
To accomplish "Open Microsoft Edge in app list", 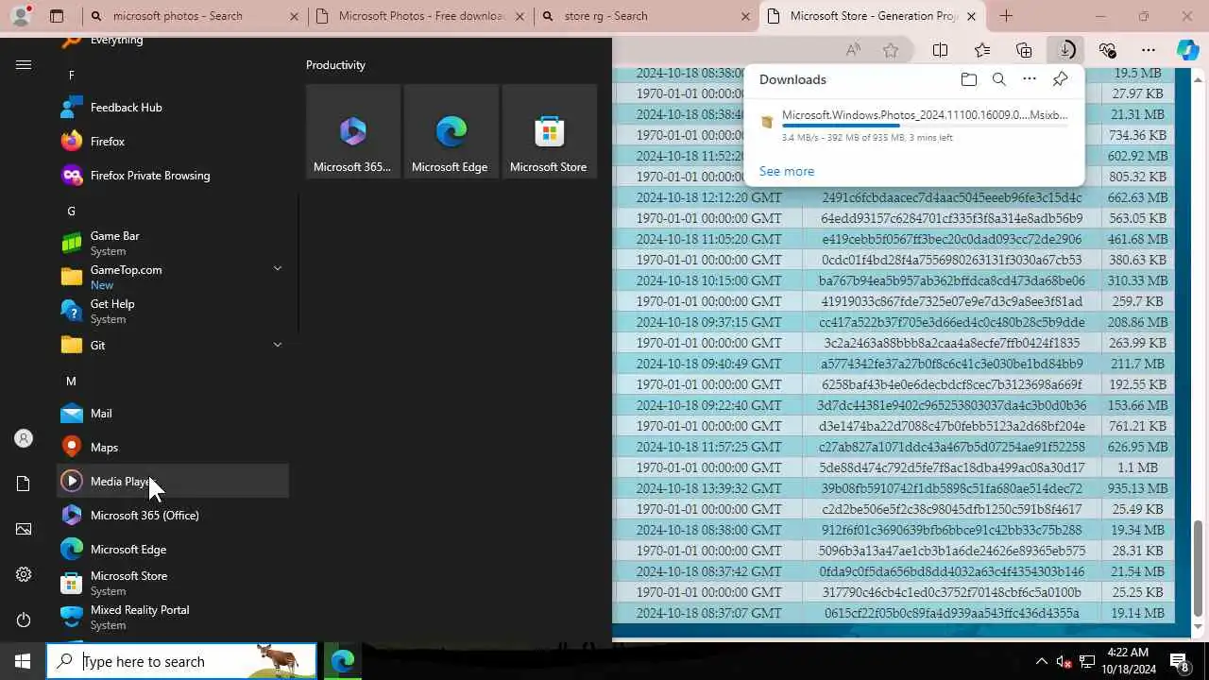I will tap(173, 550).
